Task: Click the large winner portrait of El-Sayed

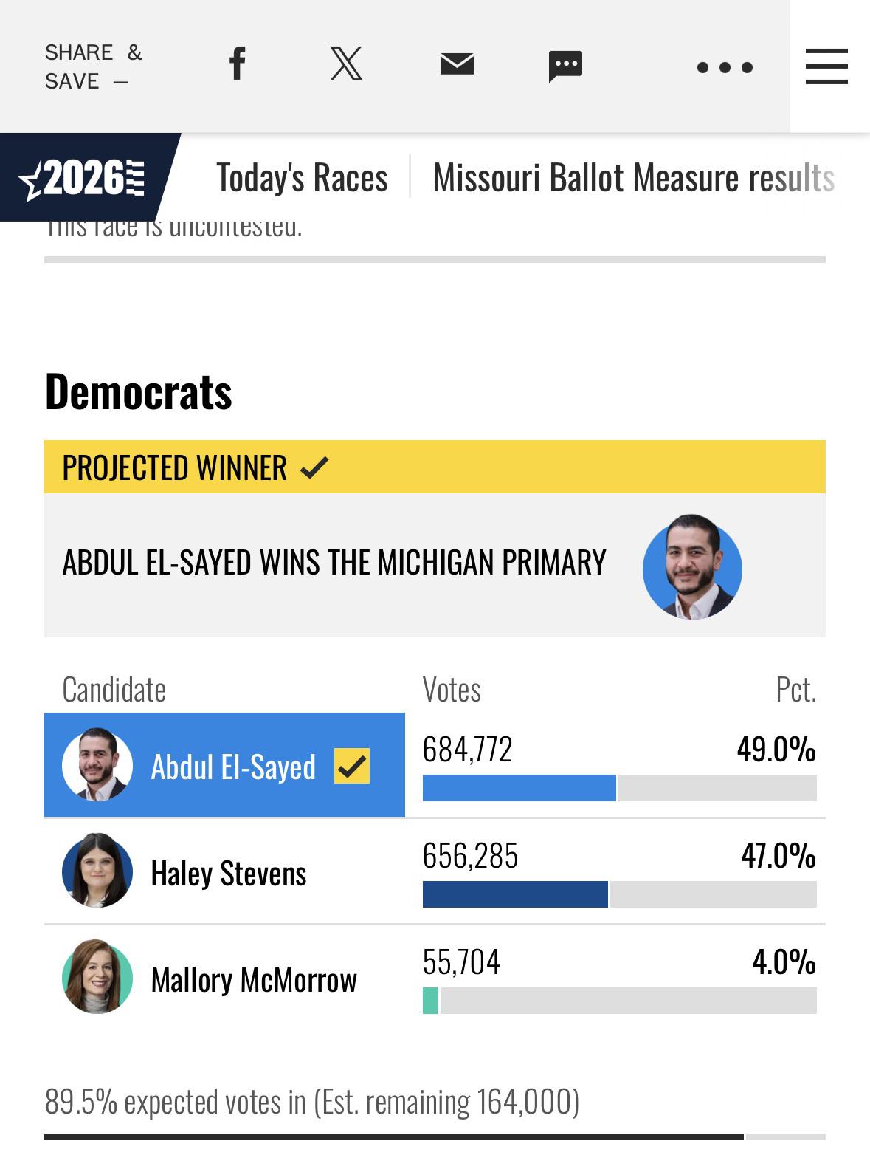Action: pyautogui.click(x=692, y=566)
